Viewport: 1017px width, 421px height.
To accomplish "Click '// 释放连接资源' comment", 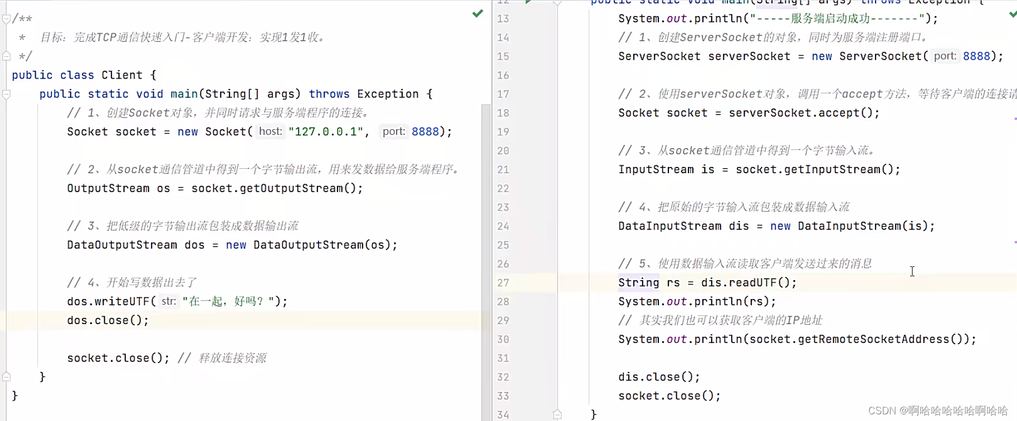I will click(222, 358).
